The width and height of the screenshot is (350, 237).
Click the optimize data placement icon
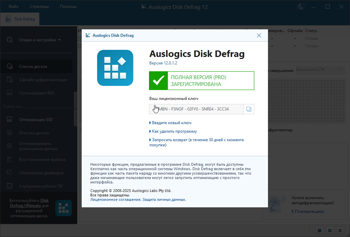[x=10, y=146]
